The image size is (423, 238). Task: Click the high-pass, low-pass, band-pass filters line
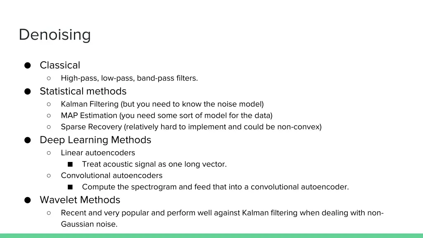tap(129, 78)
